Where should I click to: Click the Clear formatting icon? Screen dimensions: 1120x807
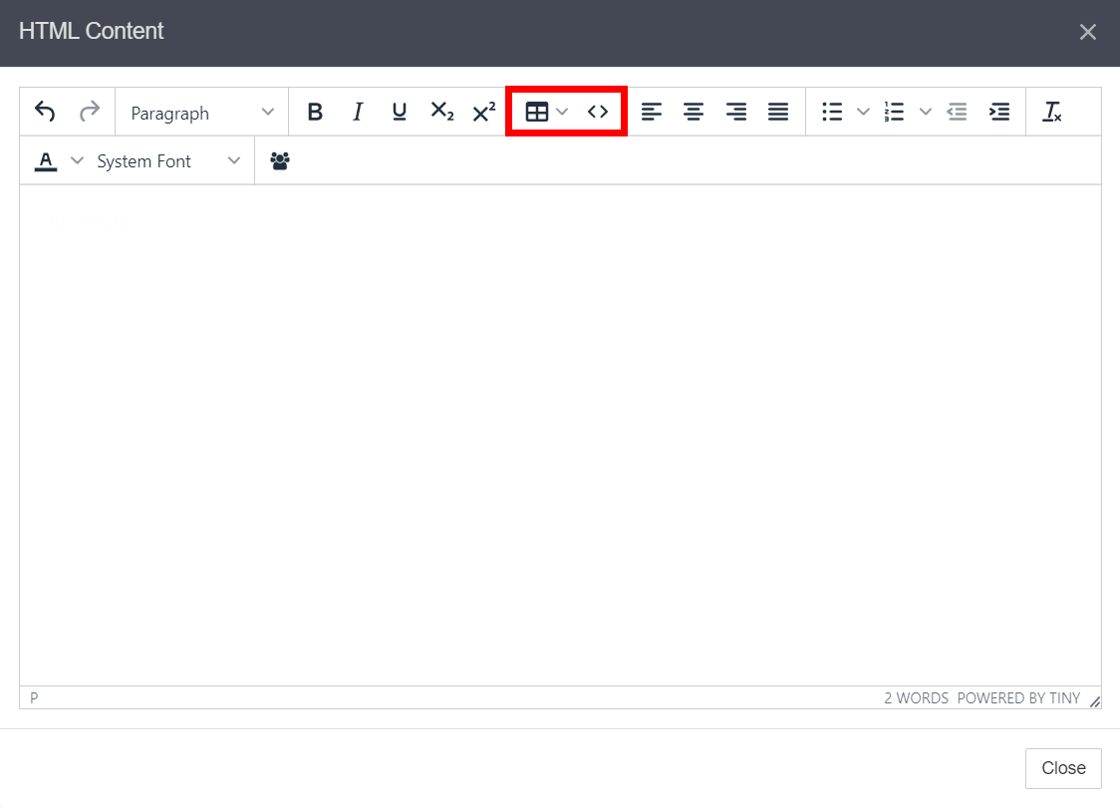pyautogui.click(x=1051, y=112)
